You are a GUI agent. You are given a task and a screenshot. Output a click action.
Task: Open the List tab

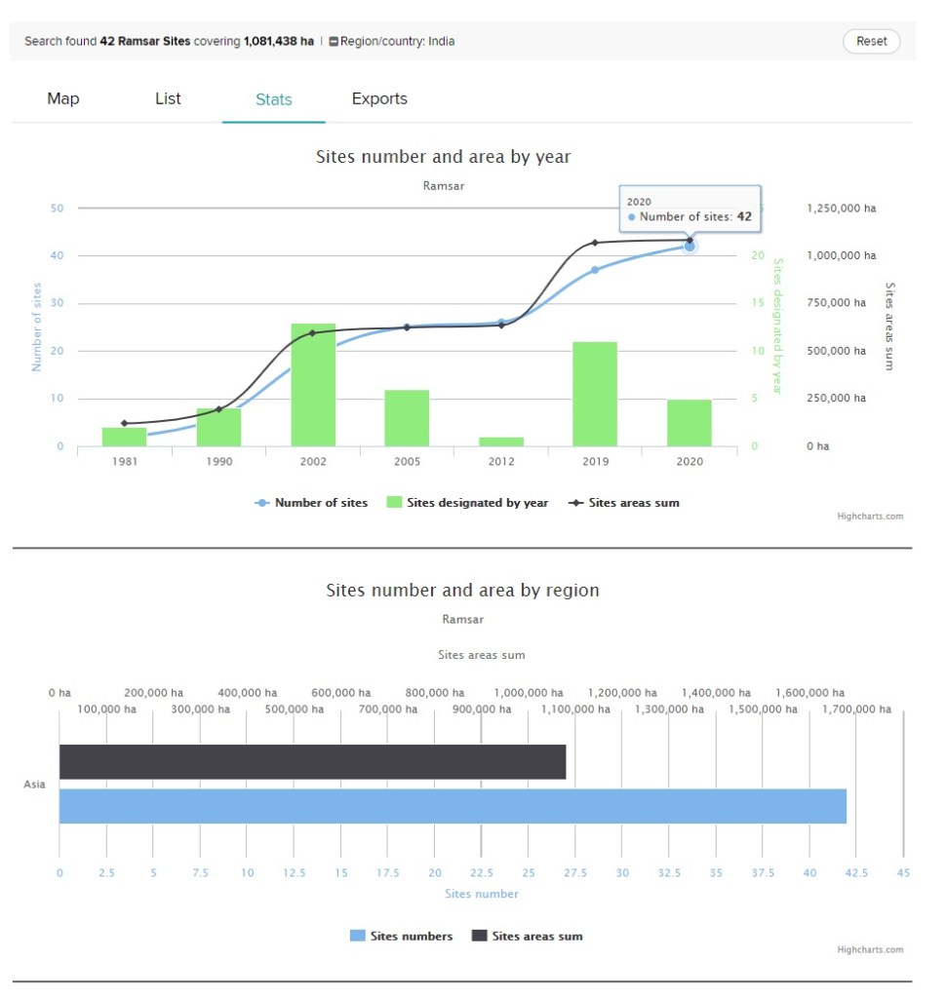pos(168,98)
